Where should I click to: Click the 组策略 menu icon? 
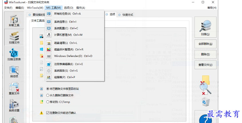pyautogui.click(x=49, y=77)
